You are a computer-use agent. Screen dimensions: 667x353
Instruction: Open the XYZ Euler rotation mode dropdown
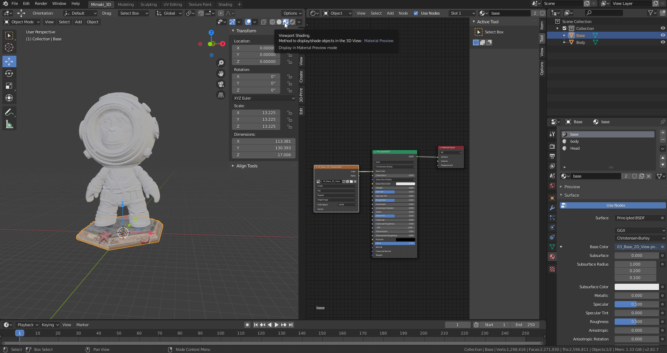click(264, 98)
